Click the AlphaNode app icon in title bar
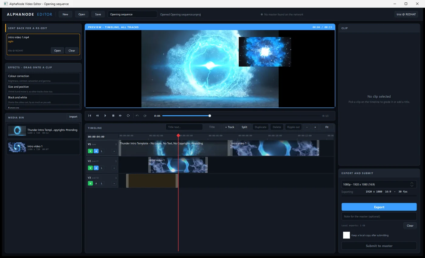The image size is (425, 258). (x=6, y=4)
